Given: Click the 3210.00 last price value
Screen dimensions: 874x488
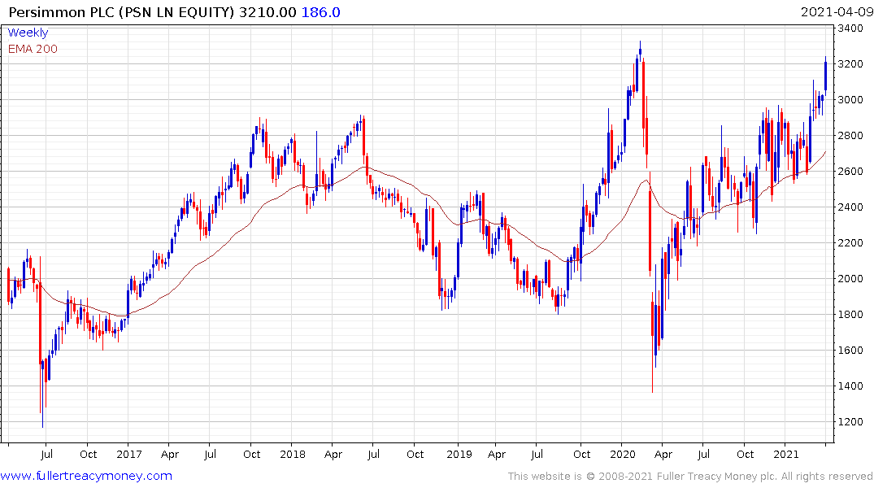Looking at the screenshot, I should pos(267,12).
